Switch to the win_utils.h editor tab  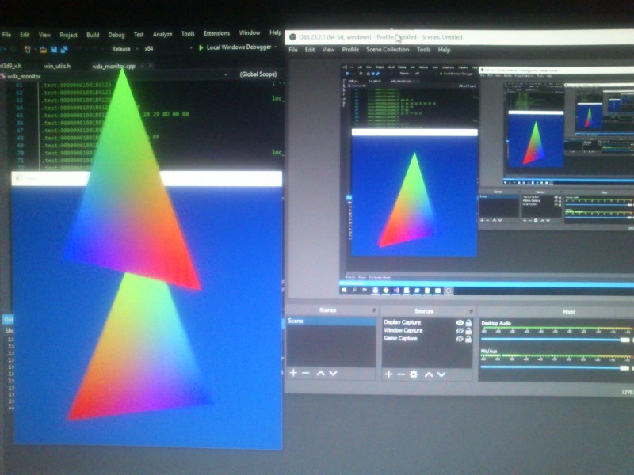click(x=57, y=66)
